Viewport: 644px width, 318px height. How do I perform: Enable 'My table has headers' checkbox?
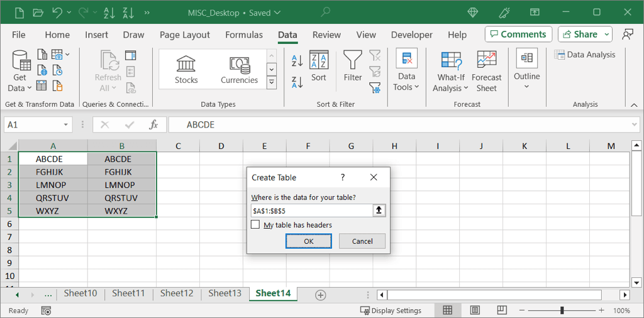(255, 224)
